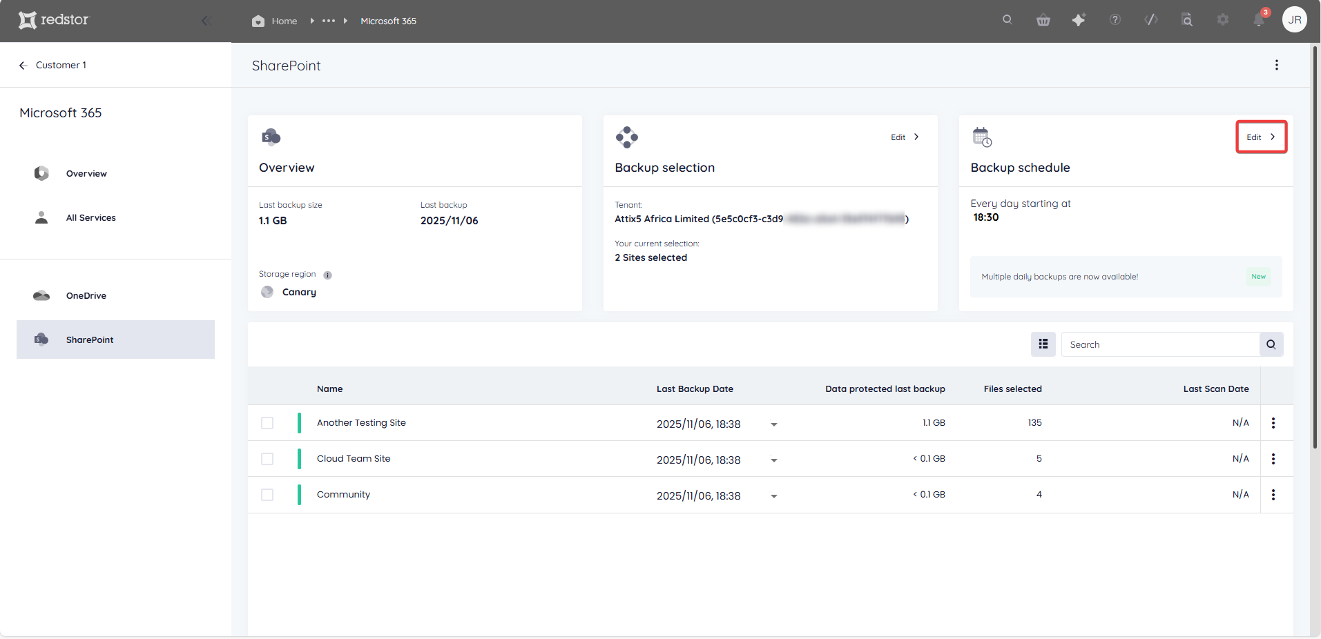The image size is (1321, 639).
Task: Open global search in the top bar
Action: (x=1007, y=20)
